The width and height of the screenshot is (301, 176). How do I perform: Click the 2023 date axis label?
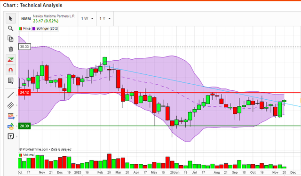(78, 173)
